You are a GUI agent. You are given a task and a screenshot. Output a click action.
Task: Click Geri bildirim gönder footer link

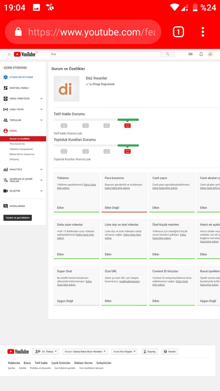[x=65, y=368]
